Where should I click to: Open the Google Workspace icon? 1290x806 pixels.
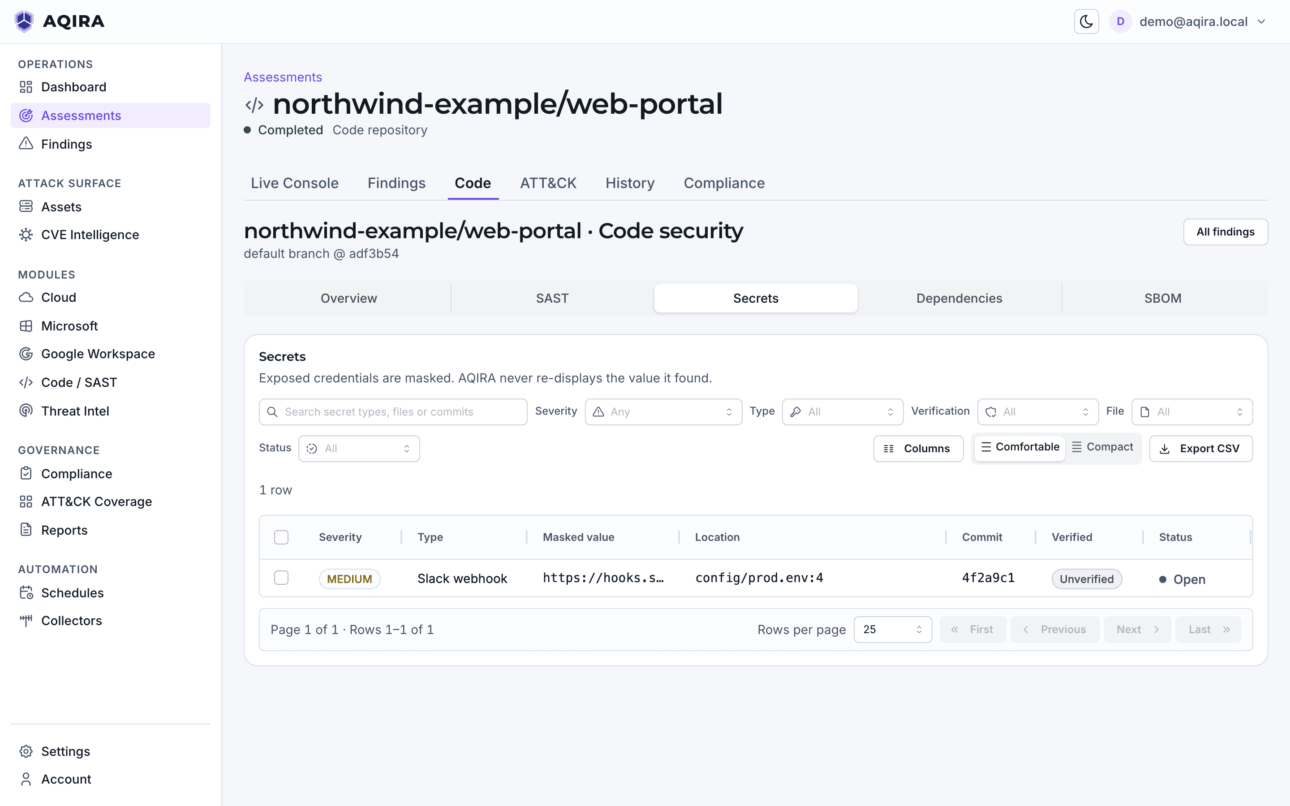coord(26,353)
